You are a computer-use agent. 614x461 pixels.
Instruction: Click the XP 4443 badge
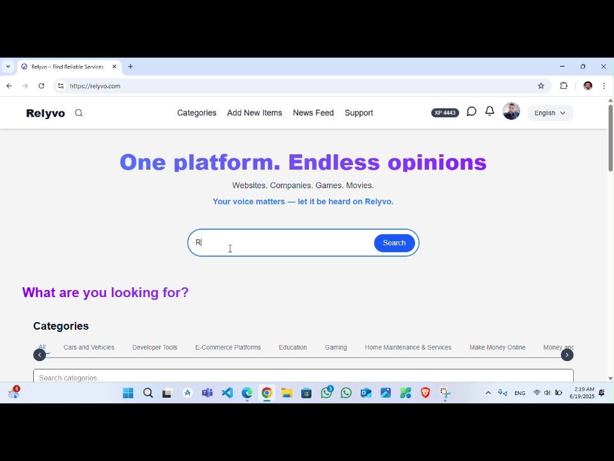coord(445,113)
